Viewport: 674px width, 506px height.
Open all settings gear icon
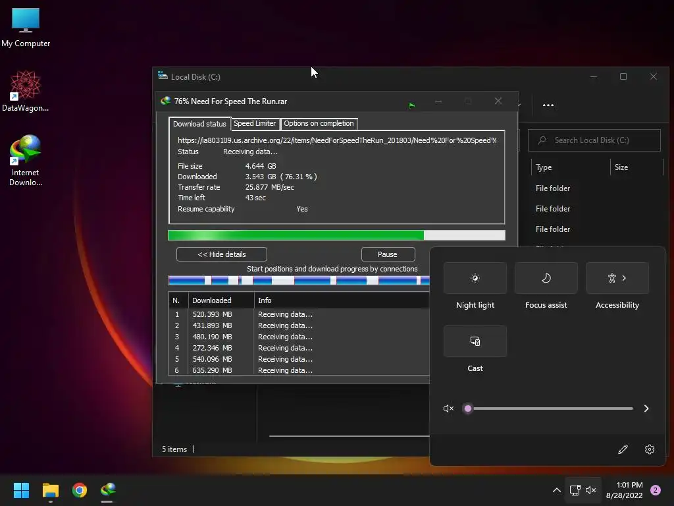[x=650, y=449]
